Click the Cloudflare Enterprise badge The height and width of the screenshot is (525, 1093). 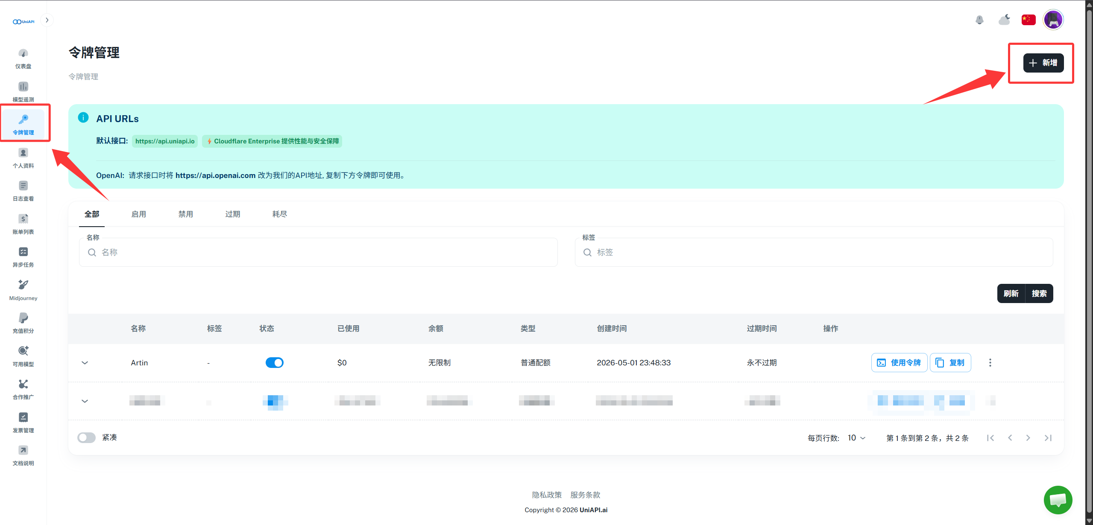click(x=272, y=141)
